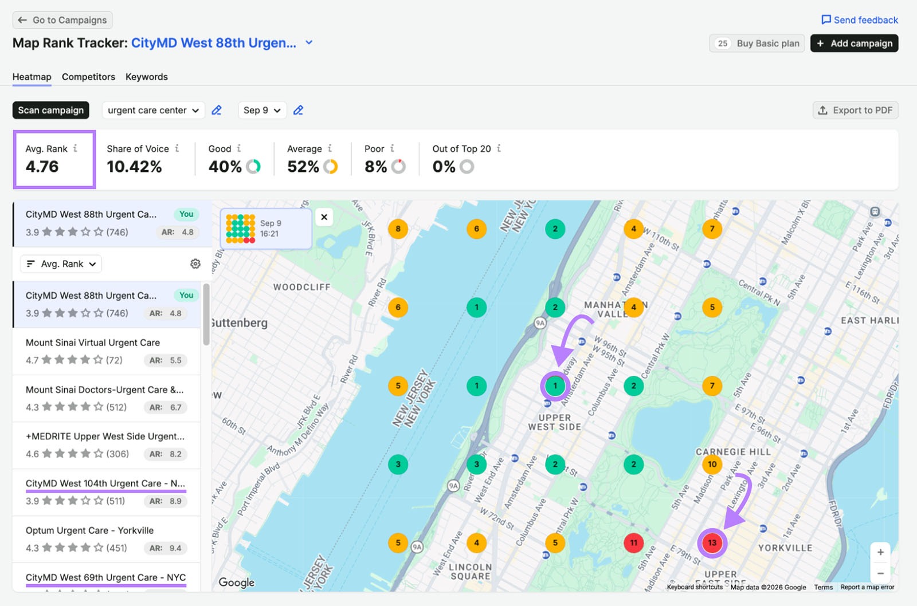Click the info icon beside Poor
The image size is (917, 606).
[x=393, y=148]
